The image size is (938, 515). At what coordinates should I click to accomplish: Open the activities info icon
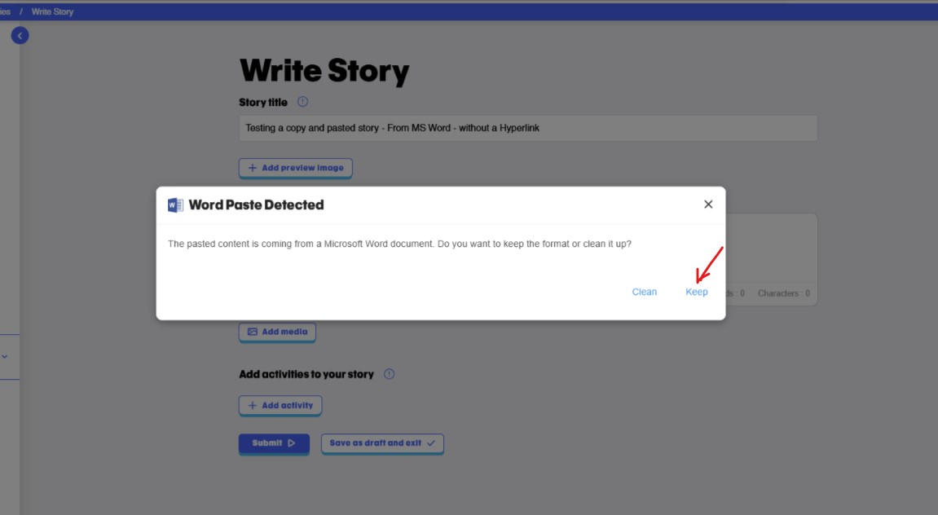pyautogui.click(x=389, y=374)
